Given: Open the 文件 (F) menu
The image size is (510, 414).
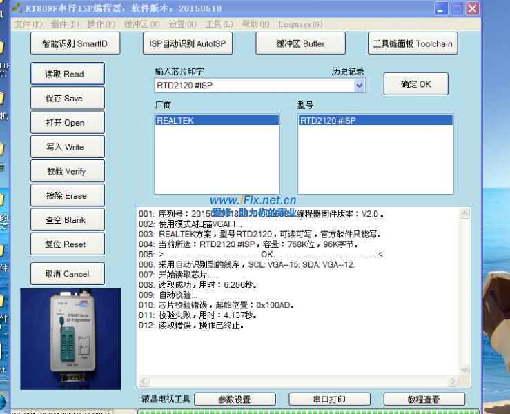Looking at the screenshot, I should click(28, 24).
